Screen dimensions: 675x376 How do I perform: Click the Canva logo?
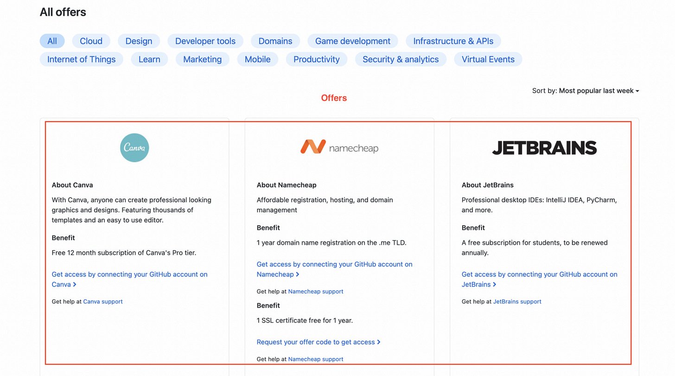(x=134, y=148)
